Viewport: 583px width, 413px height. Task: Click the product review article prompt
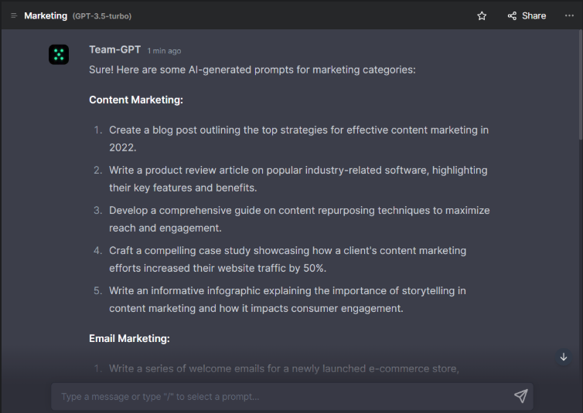298,178
